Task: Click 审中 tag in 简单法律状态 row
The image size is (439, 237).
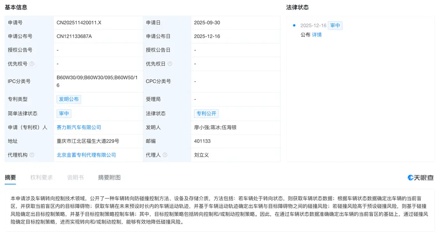Action: (64, 113)
